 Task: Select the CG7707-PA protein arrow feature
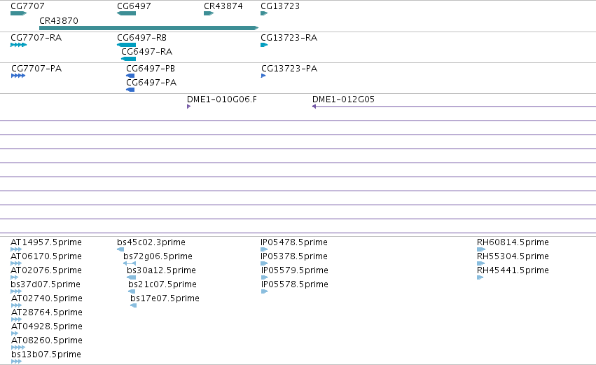click(18, 76)
